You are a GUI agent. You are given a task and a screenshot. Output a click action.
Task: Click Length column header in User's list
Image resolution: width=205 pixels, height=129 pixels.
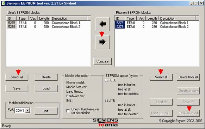click(44, 18)
